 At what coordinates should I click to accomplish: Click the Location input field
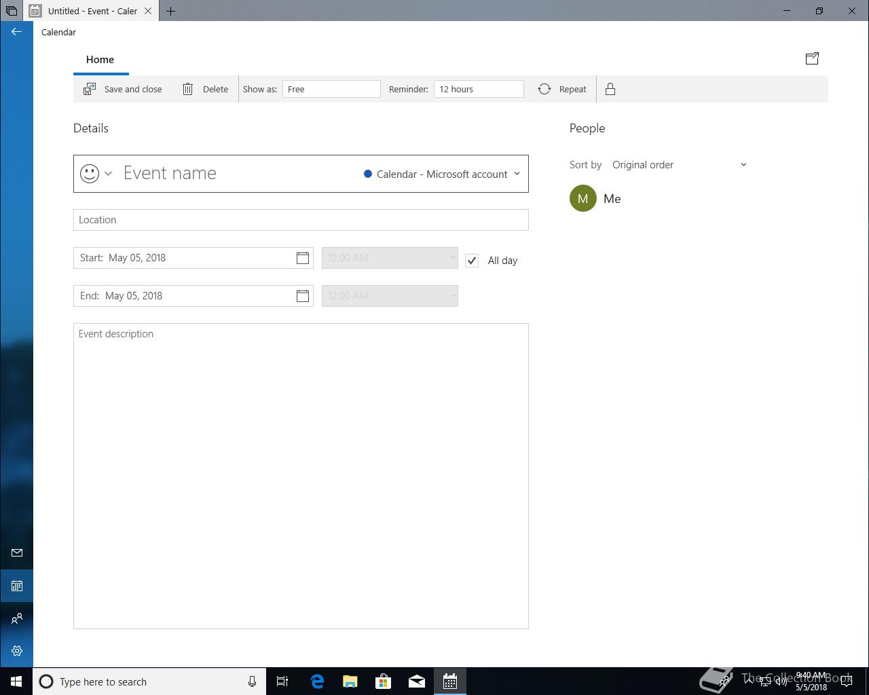tap(301, 220)
